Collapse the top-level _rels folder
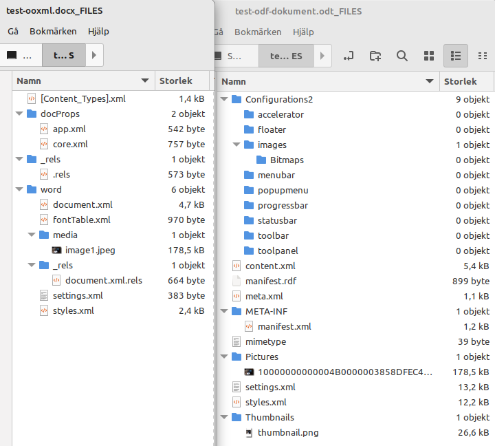The width and height of the screenshot is (495, 446). [x=19, y=159]
